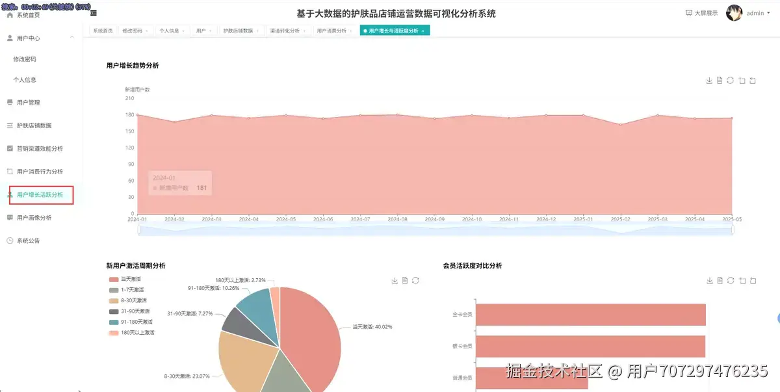Enable zoom select on member activity chart
This screenshot has width=780, height=392.
[742, 280]
